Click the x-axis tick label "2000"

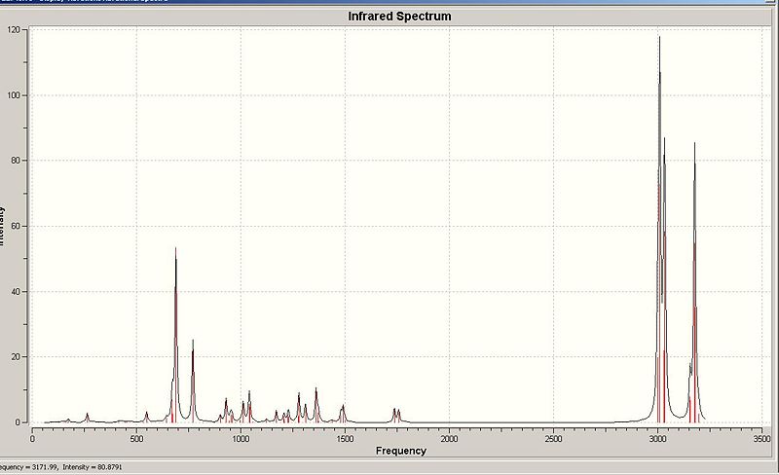click(449, 439)
